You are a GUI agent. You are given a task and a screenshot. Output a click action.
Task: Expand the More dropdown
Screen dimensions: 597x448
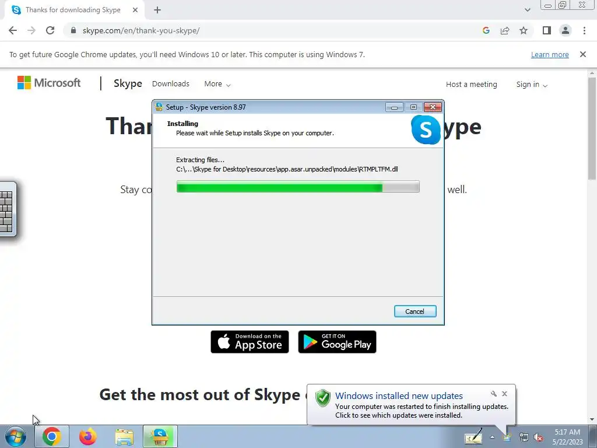coord(217,84)
